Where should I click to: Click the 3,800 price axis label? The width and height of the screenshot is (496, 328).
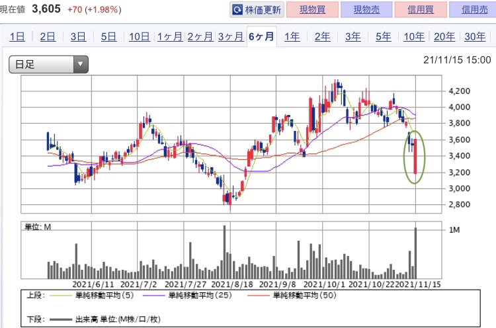(460, 123)
